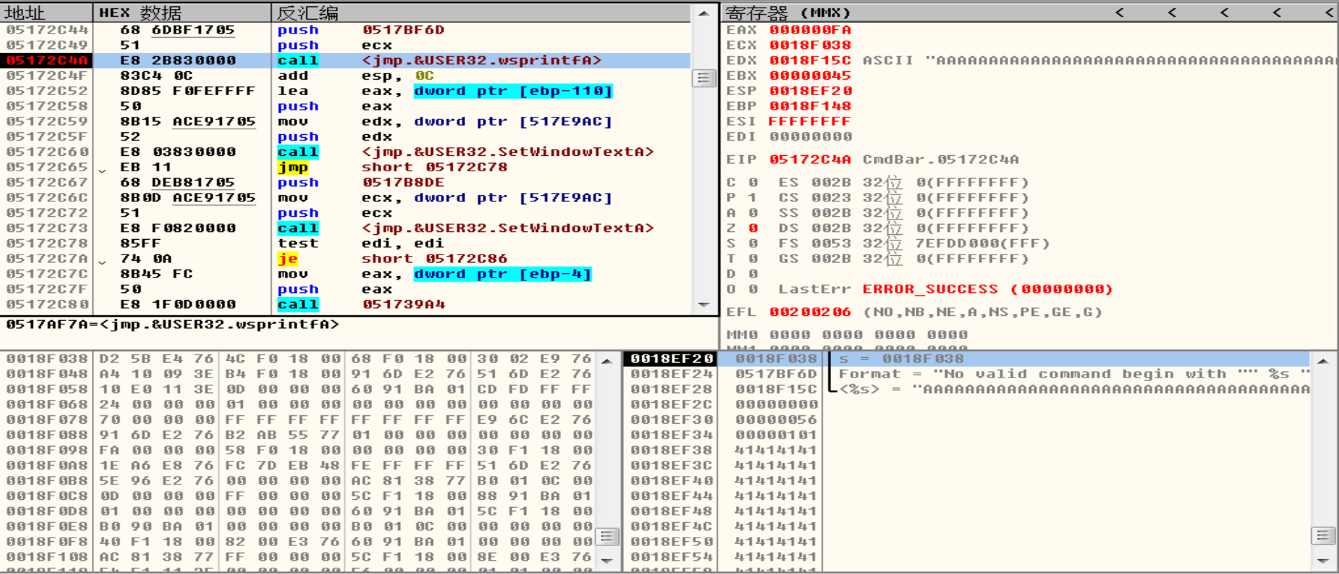Select the EAX register value 000000FA
This screenshot has width=1339, height=574.
click(x=810, y=30)
